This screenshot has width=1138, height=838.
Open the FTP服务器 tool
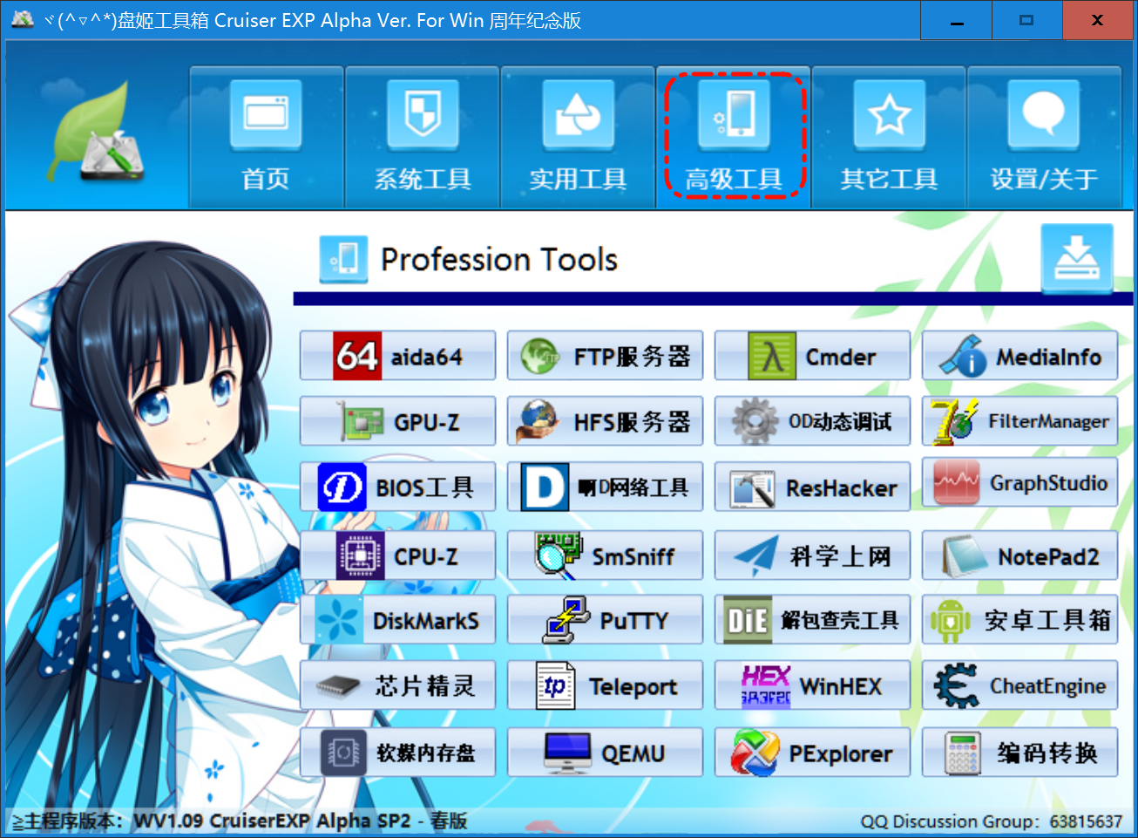pyautogui.click(x=605, y=356)
